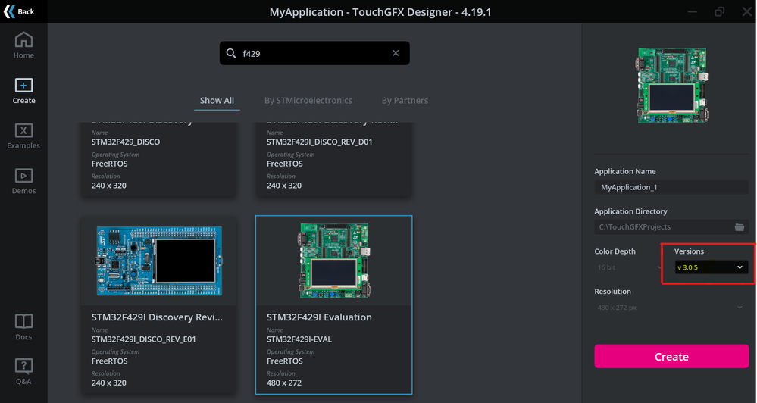757x403 pixels.
Task: Restore the TouchGFX Designer window
Action: click(x=719, y=11)
